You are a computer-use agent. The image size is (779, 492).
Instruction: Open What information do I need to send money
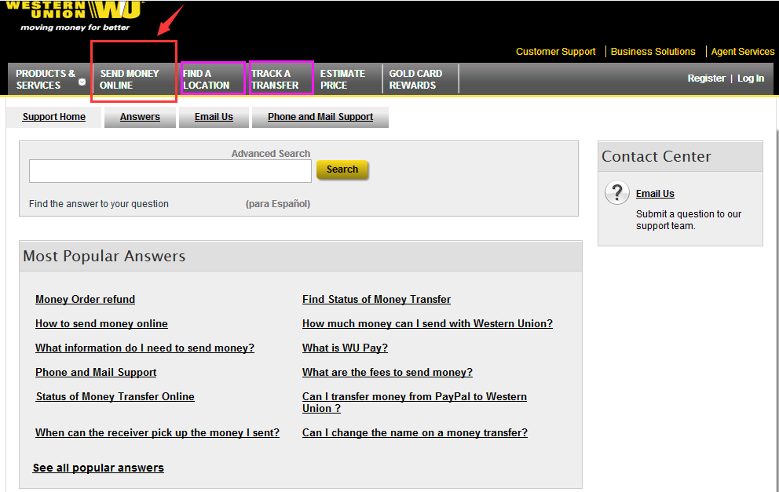[x=144, y=348]
